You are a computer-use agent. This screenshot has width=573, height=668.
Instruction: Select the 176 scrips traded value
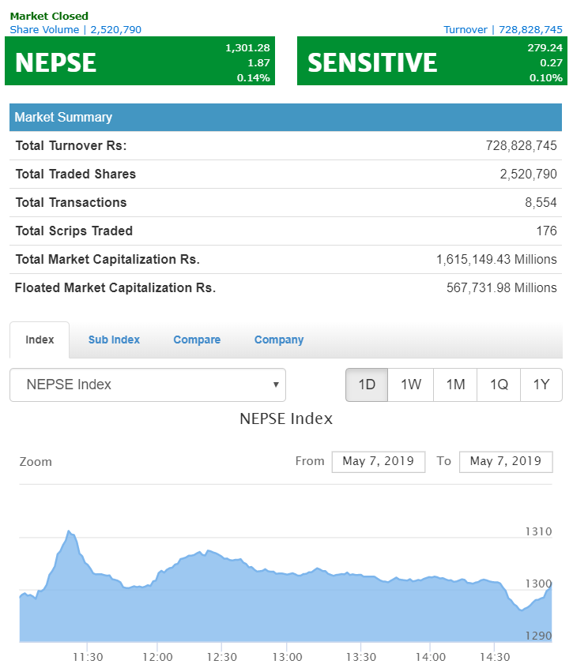tap(547, 231)
